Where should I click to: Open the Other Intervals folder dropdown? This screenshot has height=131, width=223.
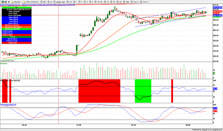pos(31,2)
